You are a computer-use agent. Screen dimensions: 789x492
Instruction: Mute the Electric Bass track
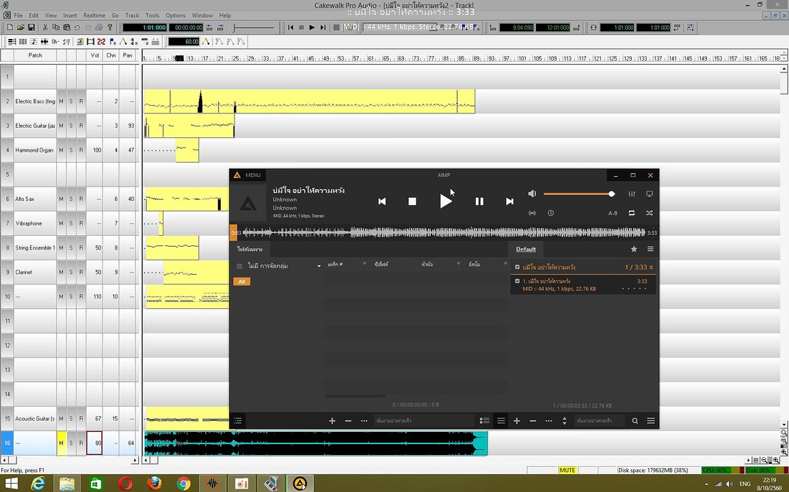(x=61, y=101)
